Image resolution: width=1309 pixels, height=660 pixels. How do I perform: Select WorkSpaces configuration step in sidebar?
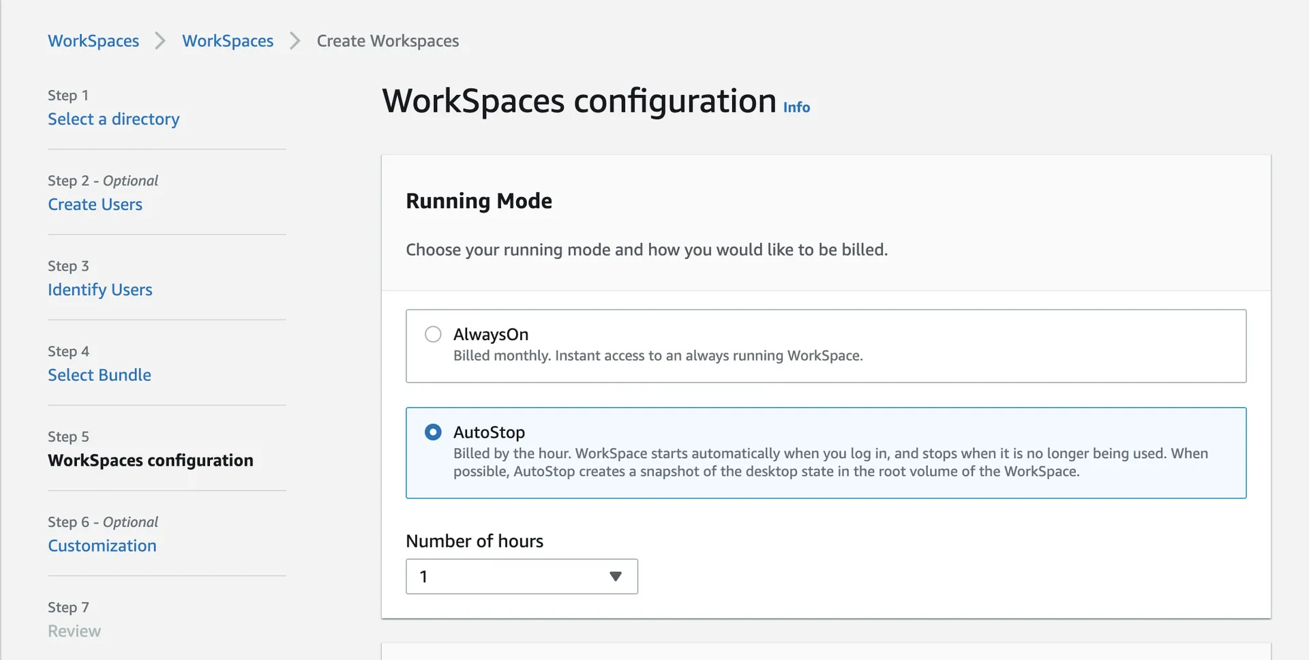click(x=150, y=460)
